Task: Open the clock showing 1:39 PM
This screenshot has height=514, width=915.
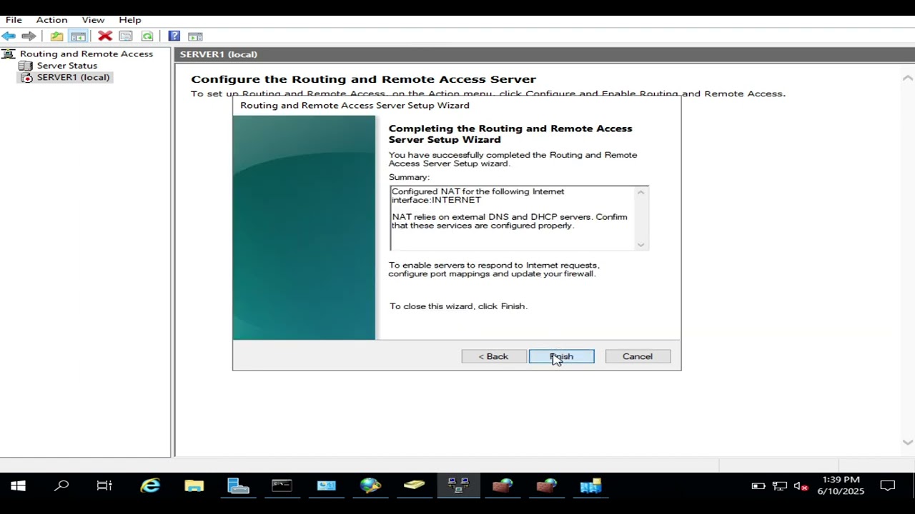Action: tap(841, 485)
